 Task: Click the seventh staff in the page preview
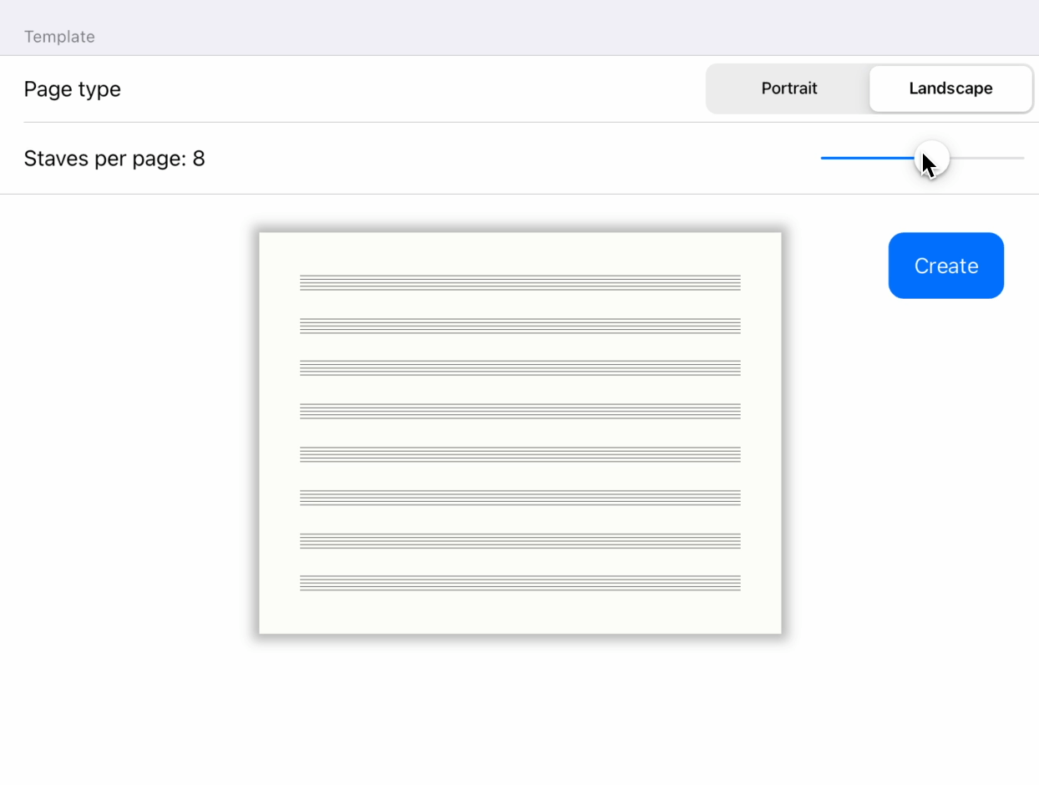point(519,540)
